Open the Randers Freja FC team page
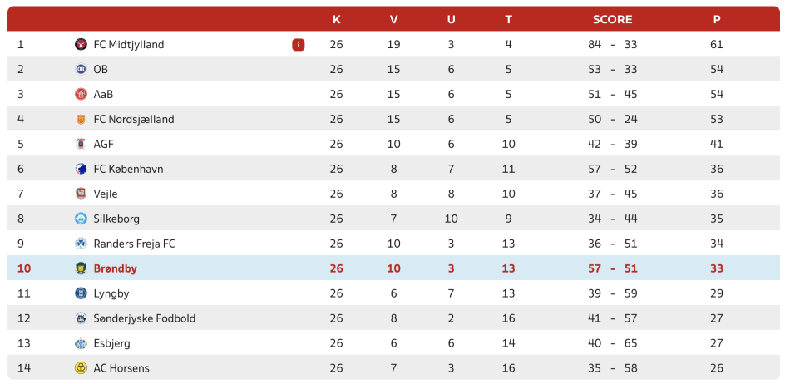Viewport: 790px width, 384px height. pos(135,244)
